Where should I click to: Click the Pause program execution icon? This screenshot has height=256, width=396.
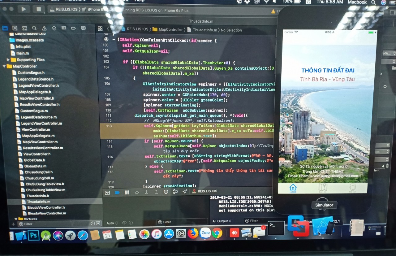click(127, 192)
